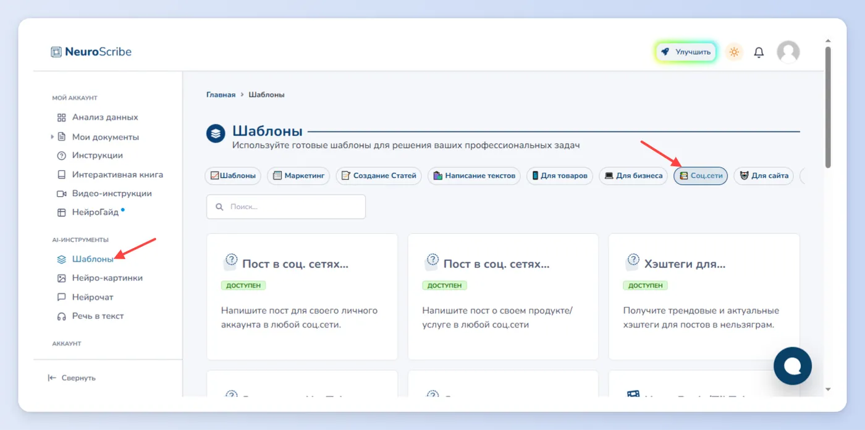
Task: Select the Соц.сети category tab
Action: coord(701,176)
